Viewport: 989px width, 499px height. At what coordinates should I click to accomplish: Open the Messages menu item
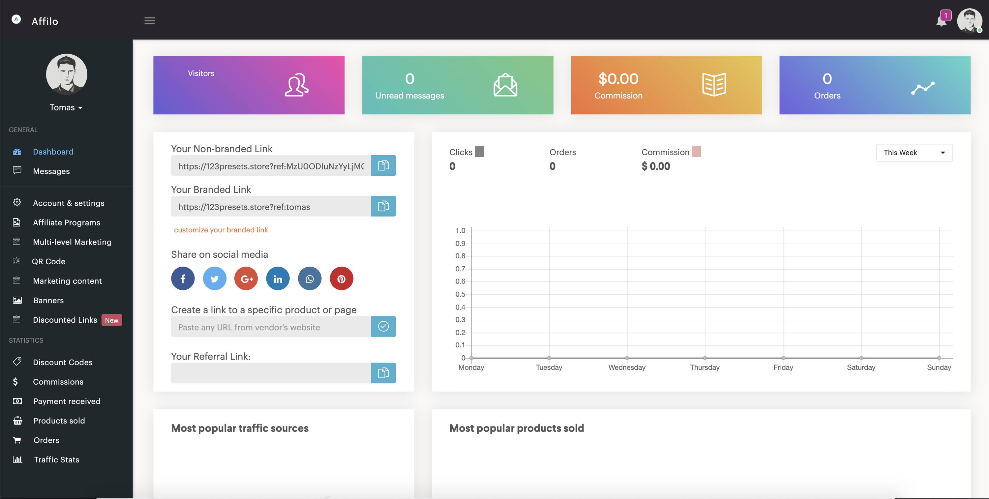[x=51, y=171]
